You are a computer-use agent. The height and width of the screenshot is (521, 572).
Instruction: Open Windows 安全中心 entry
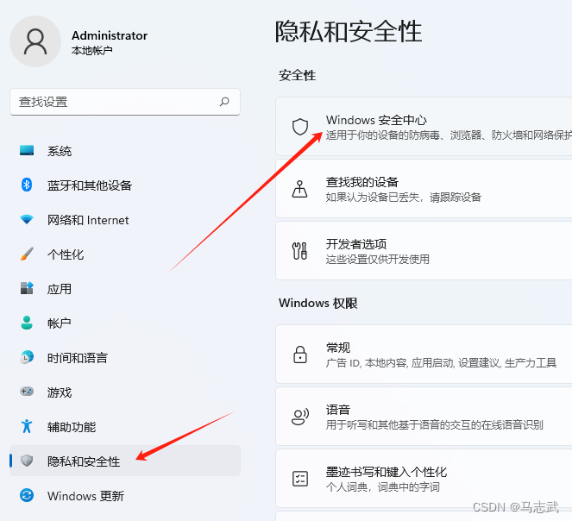pos(424,127)
